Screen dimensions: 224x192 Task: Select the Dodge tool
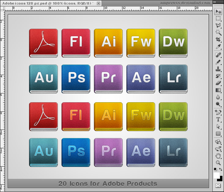click(x=218, y=104)
